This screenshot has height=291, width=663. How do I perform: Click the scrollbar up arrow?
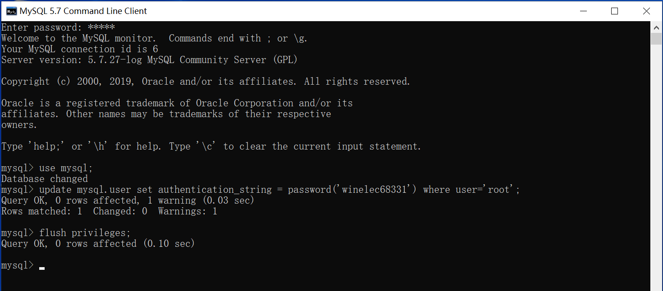(656, 27)
